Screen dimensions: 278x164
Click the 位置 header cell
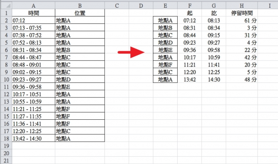(80, 13)
